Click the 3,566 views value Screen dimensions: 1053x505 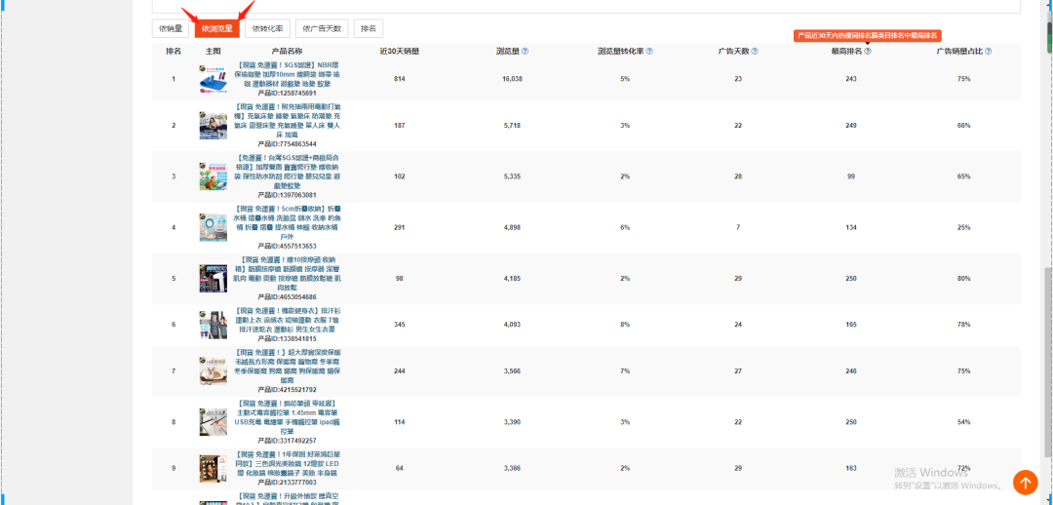[512, 371]
